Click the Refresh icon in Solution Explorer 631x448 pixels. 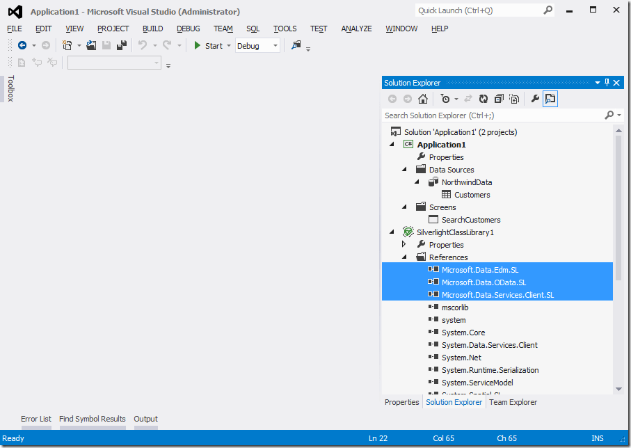[484, 99]
